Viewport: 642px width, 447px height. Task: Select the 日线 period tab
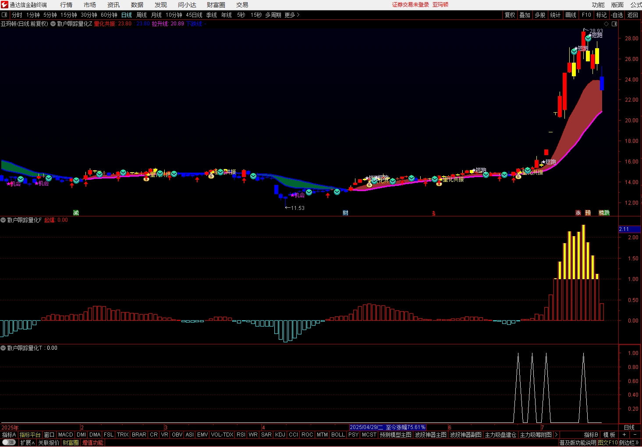click(x=127, y=15)
